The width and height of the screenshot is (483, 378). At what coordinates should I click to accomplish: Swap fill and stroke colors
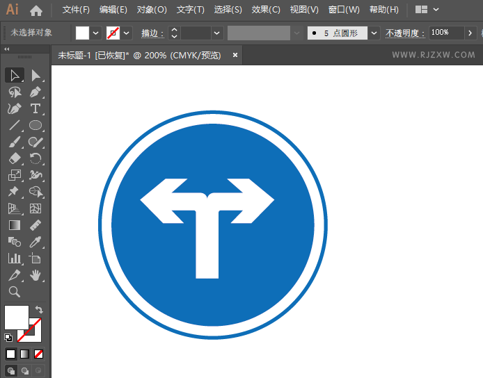39,309
